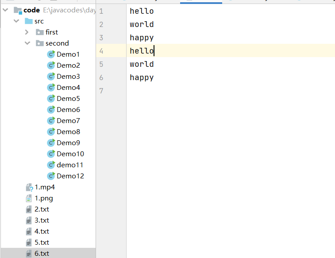Open Demo10 in the project tree
The height and width of the screenshot is (258, 335).
point(70,154)
